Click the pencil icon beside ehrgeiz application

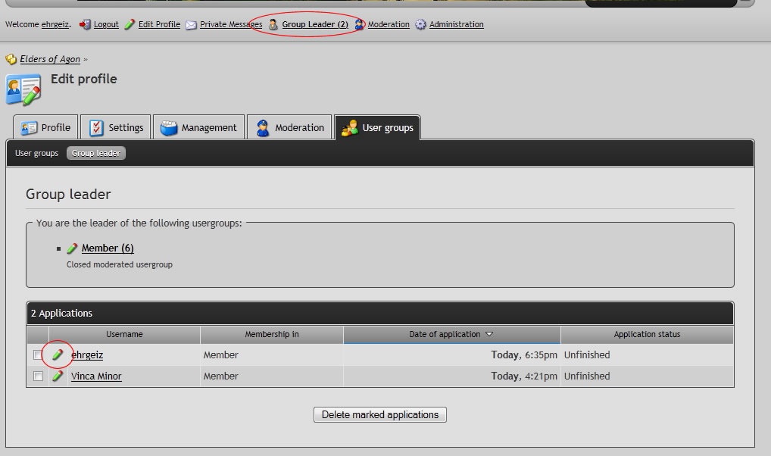(x=58, y=354)
